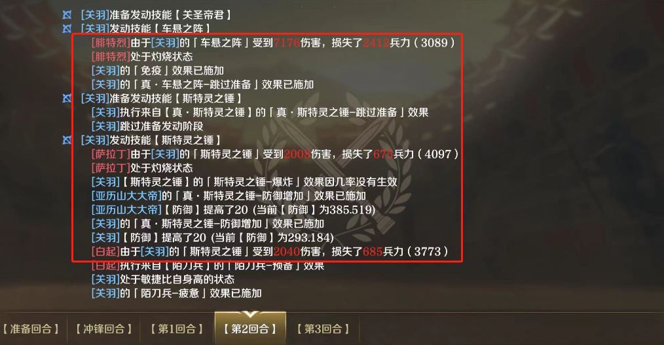This screenshot has width=664, height=345.
Task: Click the [关羽] name in the 免疫 effect line
Action: pos(106,71)
